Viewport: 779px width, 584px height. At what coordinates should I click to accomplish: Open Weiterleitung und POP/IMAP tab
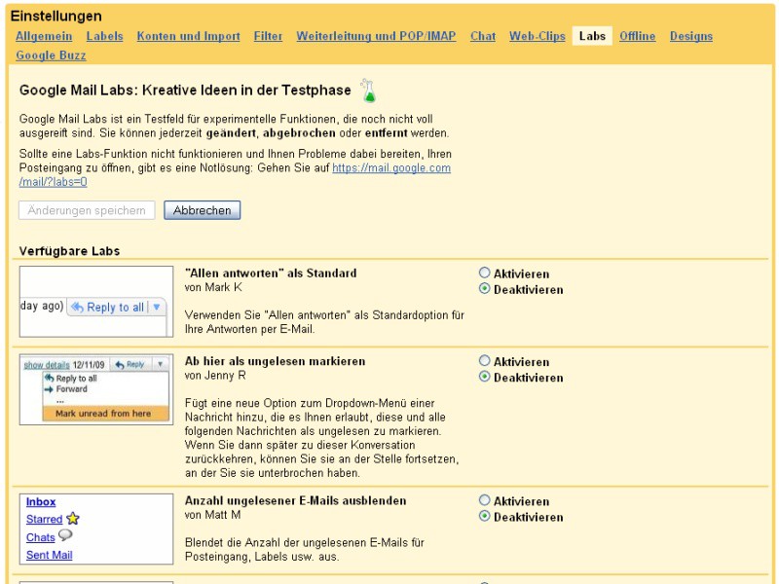point(376,36)
